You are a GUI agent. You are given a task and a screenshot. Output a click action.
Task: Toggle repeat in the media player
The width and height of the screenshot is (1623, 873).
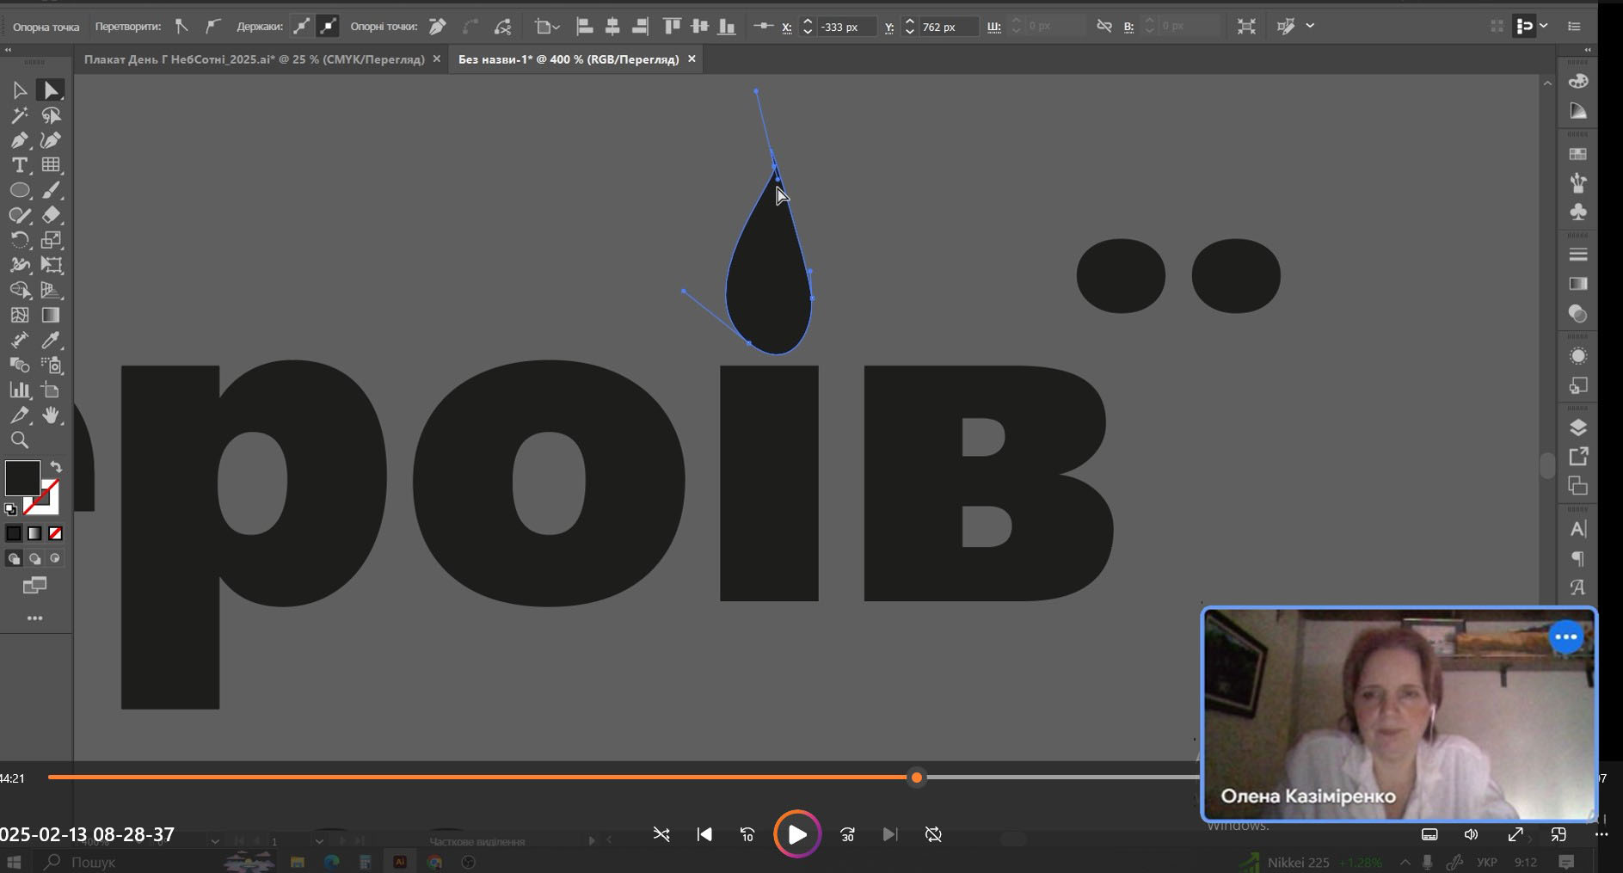[933, 834]
